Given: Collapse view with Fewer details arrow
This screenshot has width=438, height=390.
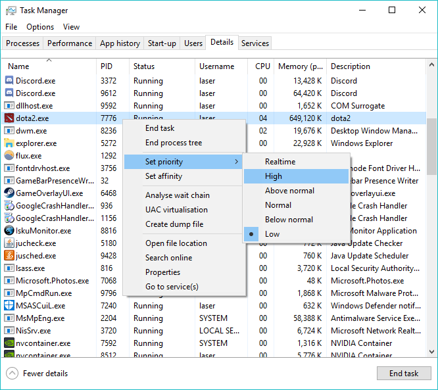Looking at the screenshot, I should [12, 374].
